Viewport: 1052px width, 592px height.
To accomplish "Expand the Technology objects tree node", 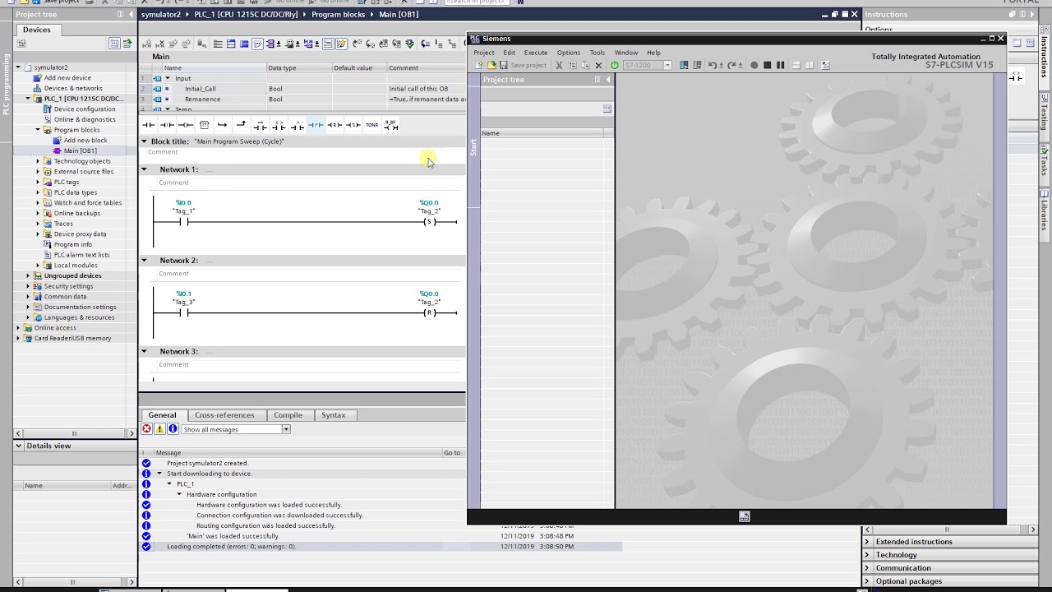I will click(37, 161).
